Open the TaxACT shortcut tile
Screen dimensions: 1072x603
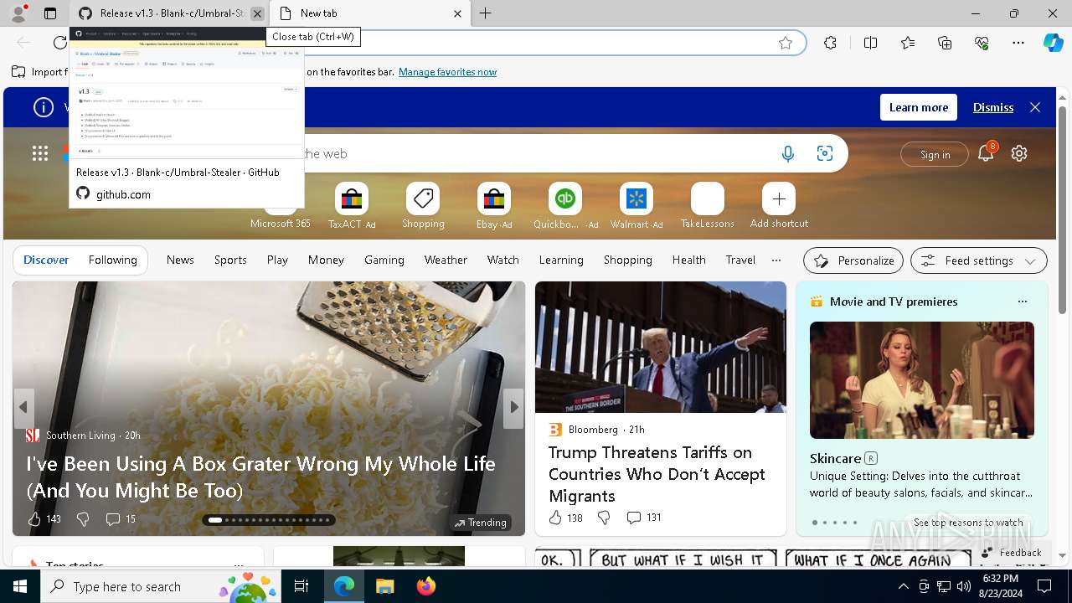coord(352,206)
